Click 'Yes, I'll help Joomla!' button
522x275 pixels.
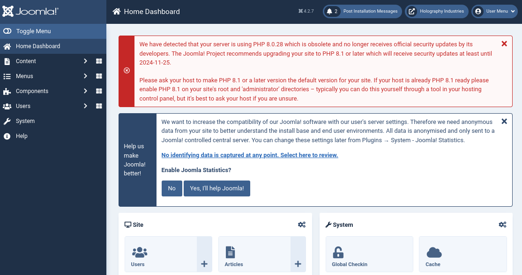click(x=217, y=188)
